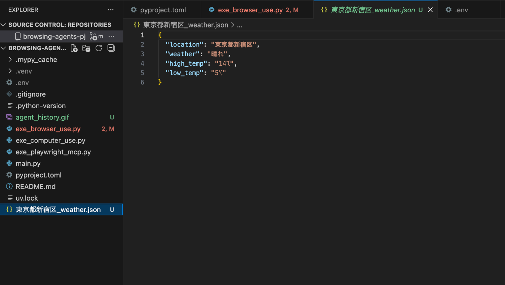Open exe_playwright_mcp.py from the file tree
The height and width of the screenshot is (285, 505).
[x=53, y=152]
